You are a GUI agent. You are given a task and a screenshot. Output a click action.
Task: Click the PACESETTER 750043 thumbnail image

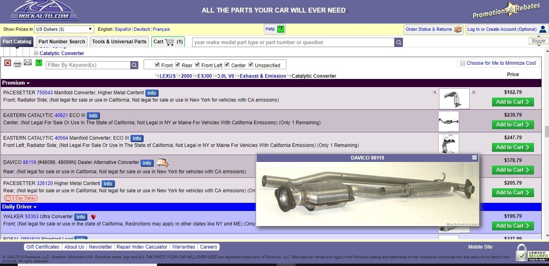pyautogui.click(x=454, y=99)
